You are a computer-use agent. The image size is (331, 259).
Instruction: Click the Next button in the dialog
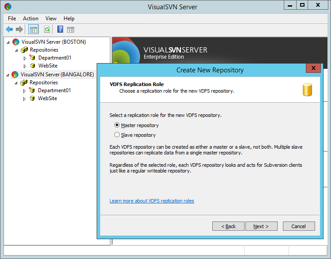[x=261, y=226]
